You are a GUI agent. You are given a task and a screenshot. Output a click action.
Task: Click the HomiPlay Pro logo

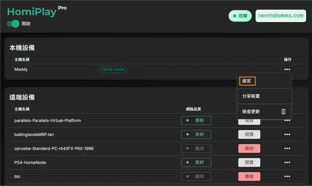pyautogui.click(x=37, y=11)
